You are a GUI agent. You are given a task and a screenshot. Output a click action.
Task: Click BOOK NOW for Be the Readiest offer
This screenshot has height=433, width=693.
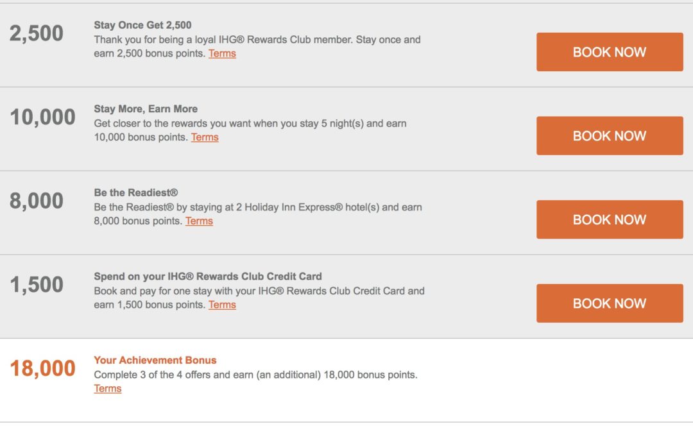click(608, 219)
